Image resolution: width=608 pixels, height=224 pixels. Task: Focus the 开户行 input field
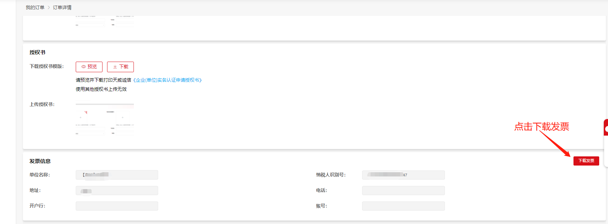pos(117,206)
